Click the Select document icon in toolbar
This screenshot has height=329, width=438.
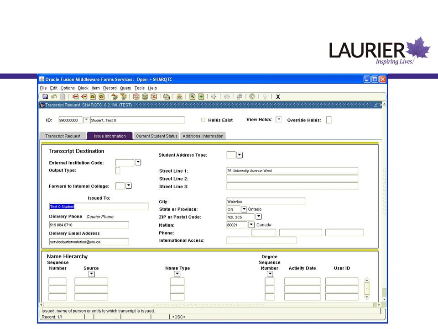63,96
